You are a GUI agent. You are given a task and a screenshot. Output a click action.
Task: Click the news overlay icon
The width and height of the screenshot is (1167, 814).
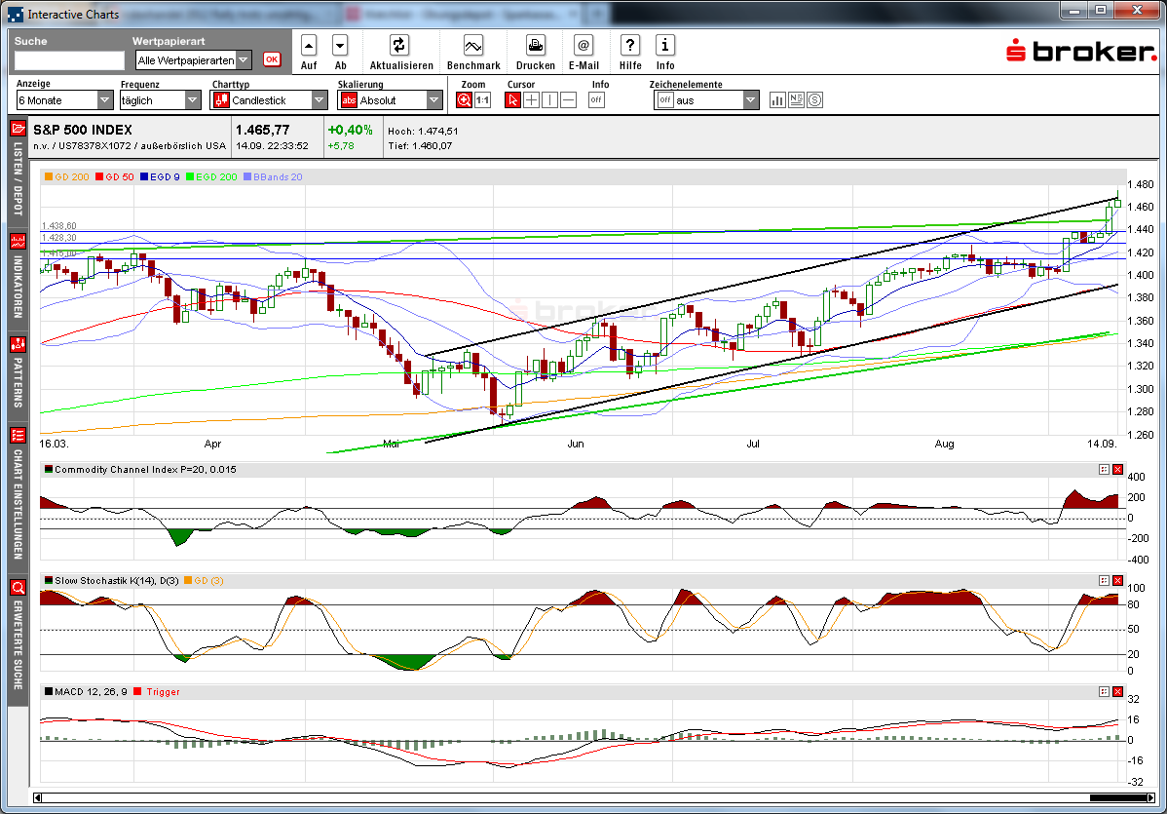[x=797, y=99]
